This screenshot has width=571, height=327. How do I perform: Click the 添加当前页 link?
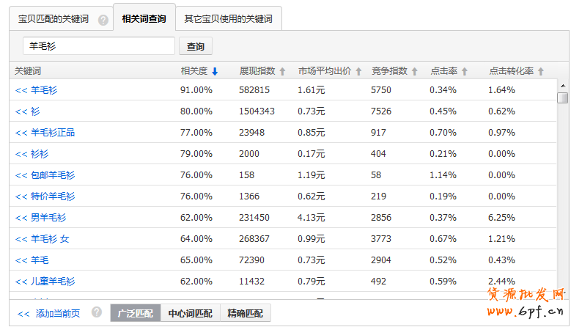(48, 313)
